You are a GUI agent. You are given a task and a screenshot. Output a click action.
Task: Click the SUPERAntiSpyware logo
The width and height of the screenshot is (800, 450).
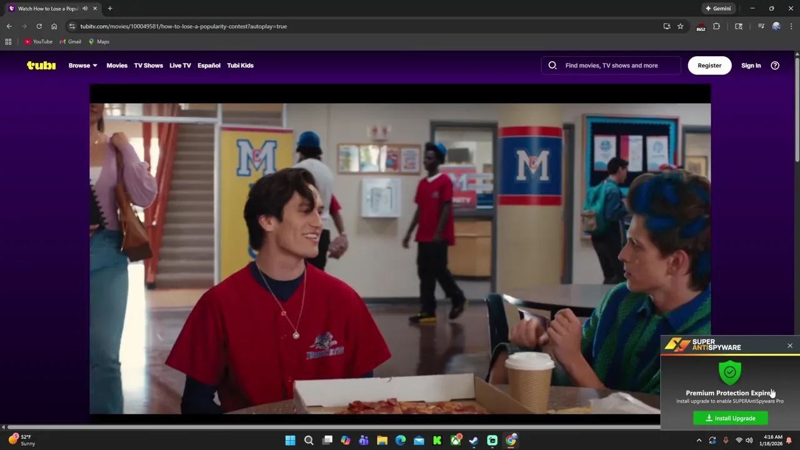click(703, 345)
